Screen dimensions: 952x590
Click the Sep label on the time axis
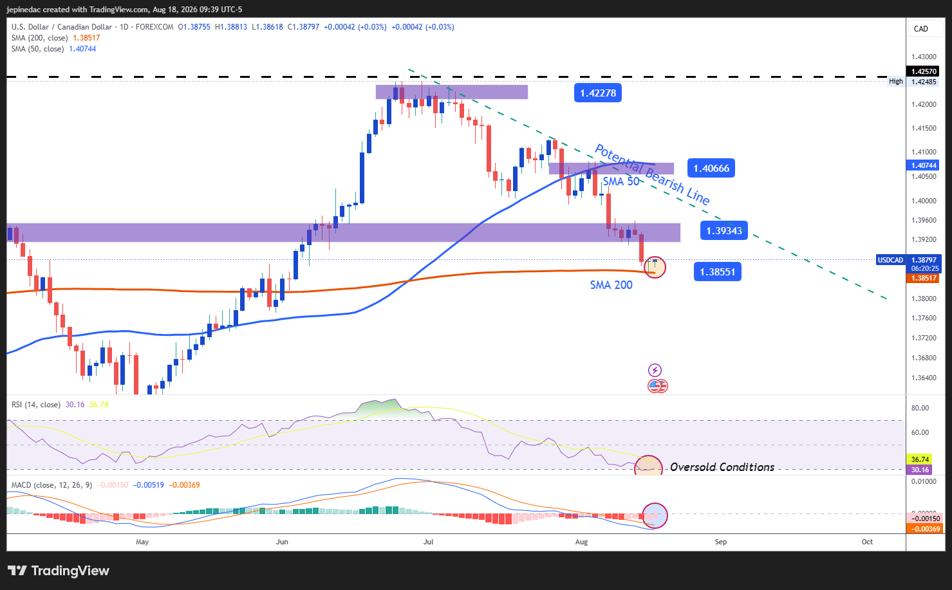pos(721,542)
